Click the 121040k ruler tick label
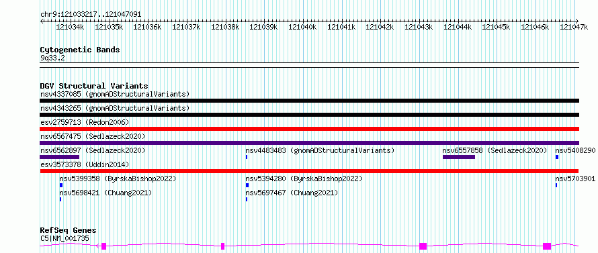This screenshot has height=253, width=598. pyautogui.click(x=302, y=27)
